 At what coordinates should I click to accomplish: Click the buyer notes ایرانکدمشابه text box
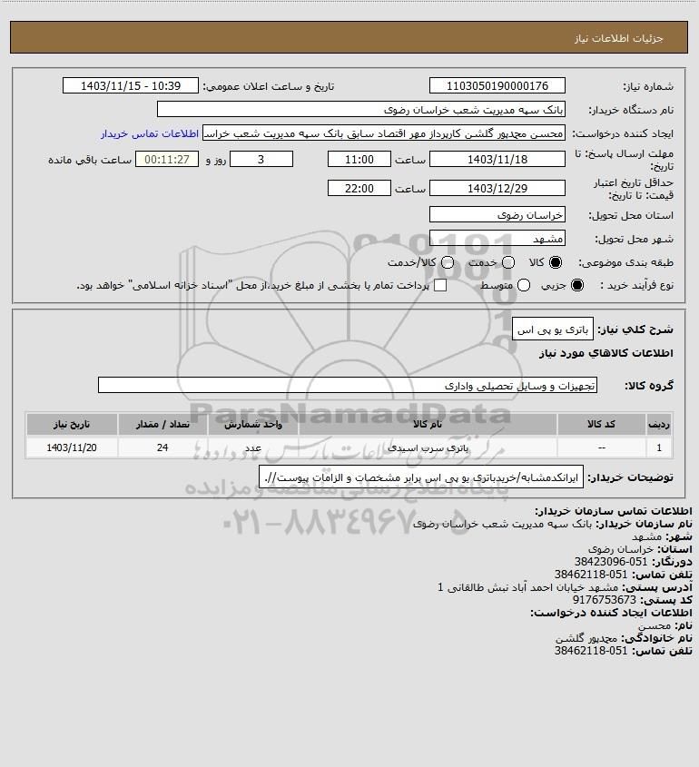421,477
